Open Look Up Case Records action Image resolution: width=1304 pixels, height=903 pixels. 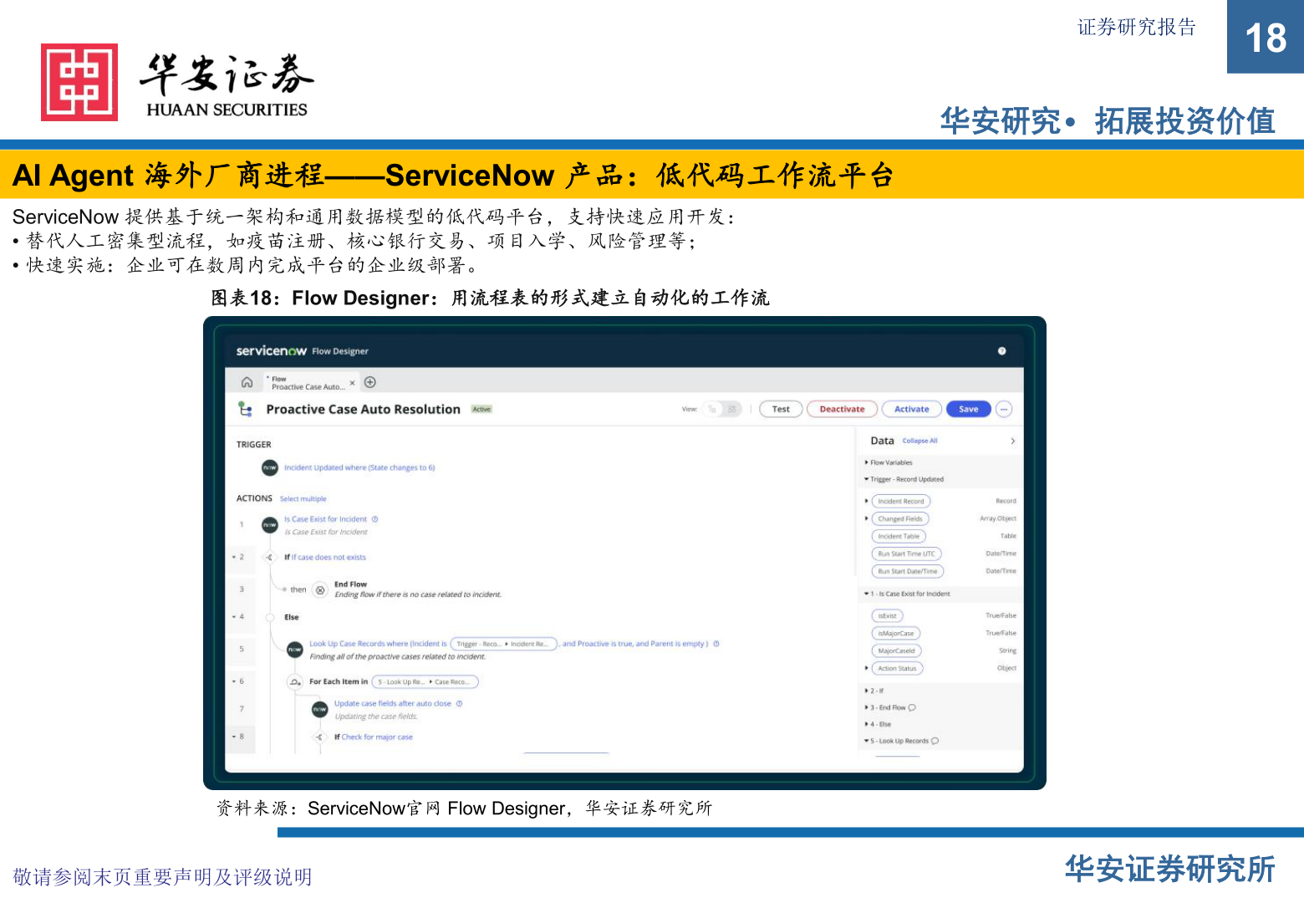378,644
